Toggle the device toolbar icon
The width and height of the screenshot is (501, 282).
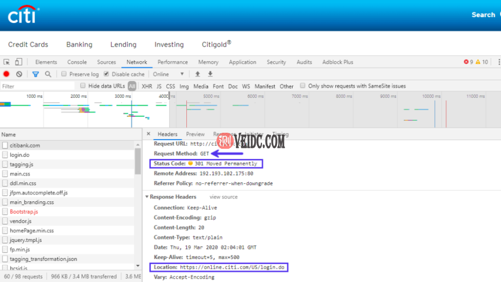click(x=19, y=62)
